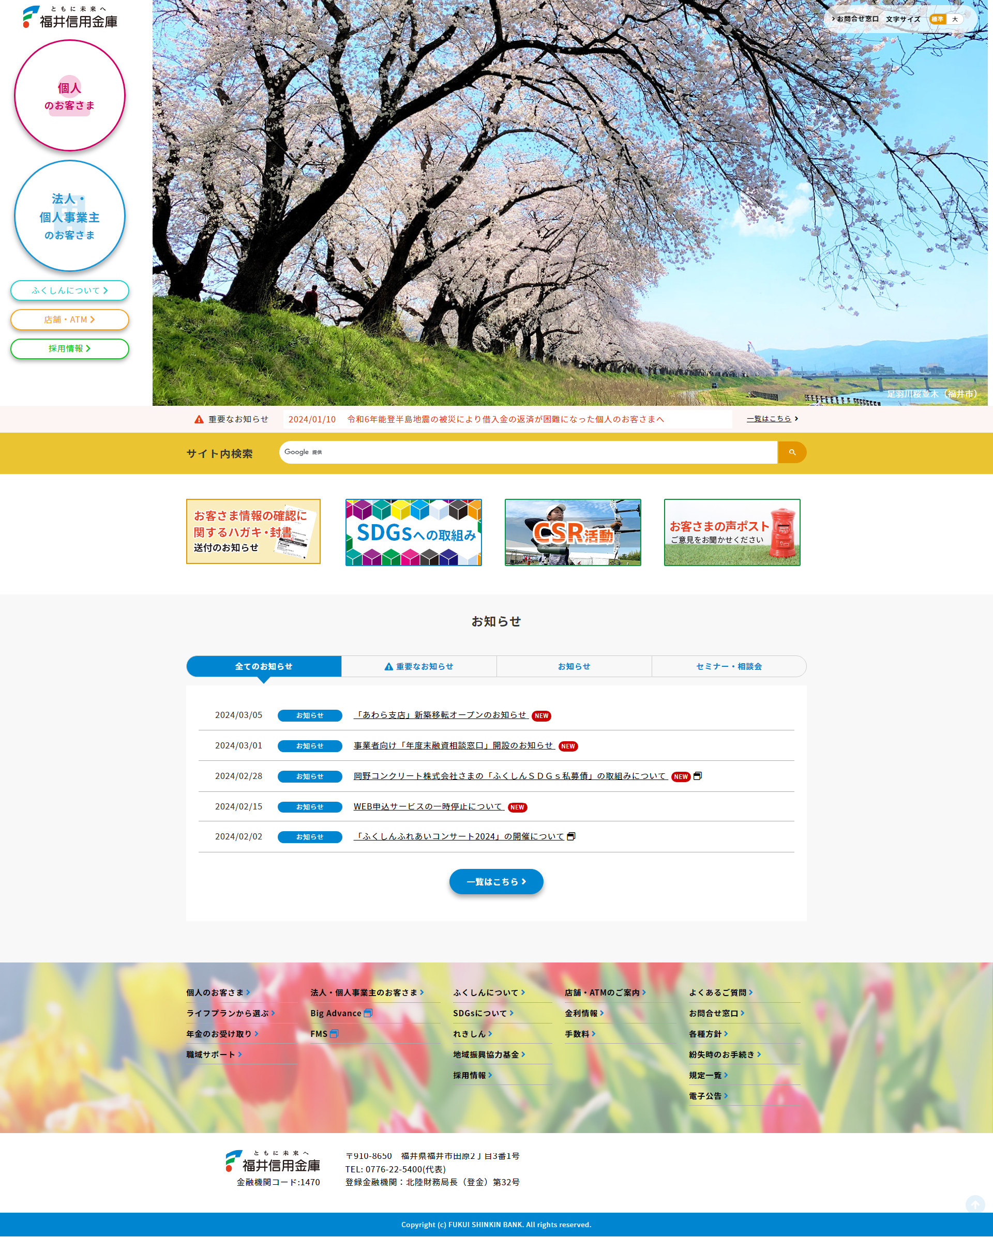Screen dimensions: 993x1238
Task: Set font size to 大
Action: coord(955,19)
